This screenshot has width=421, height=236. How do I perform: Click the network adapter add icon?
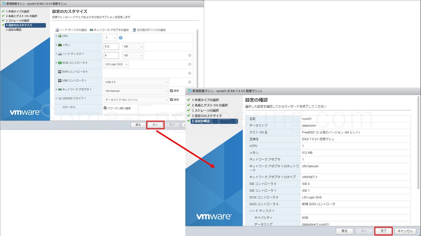91,30
